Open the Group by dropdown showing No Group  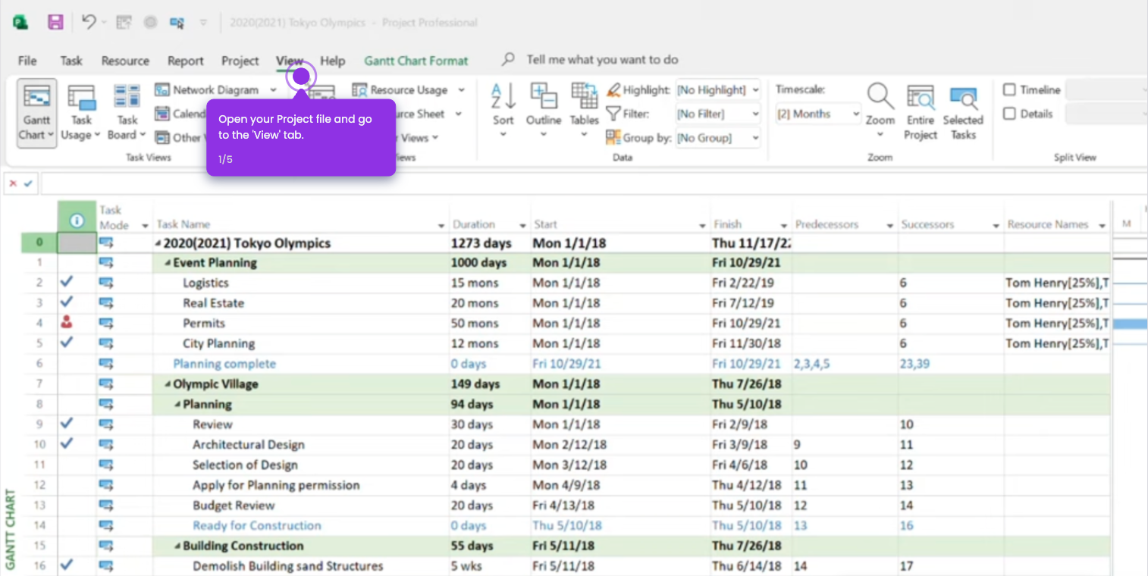point(718,138)
